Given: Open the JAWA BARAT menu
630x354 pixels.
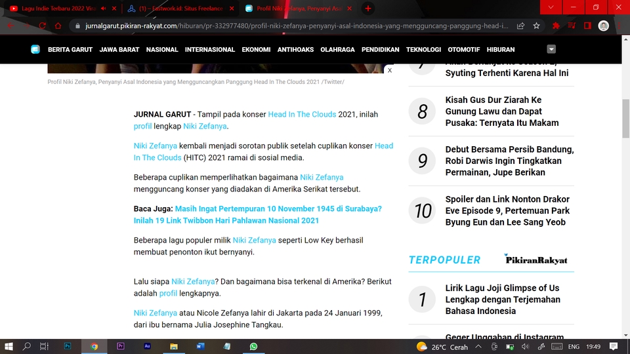Looking at the screenshot, I should 119,49.
